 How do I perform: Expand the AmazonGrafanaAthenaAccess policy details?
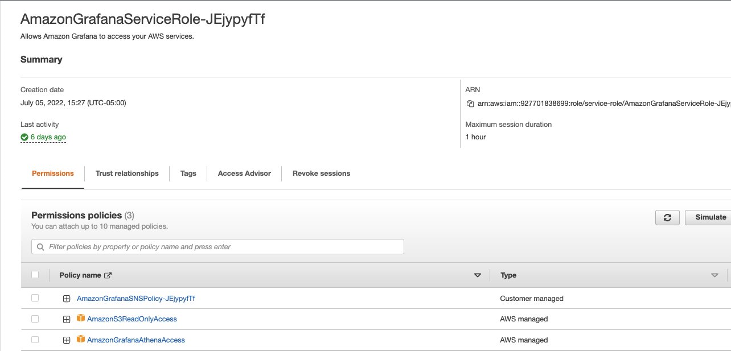tap(67, 340)
